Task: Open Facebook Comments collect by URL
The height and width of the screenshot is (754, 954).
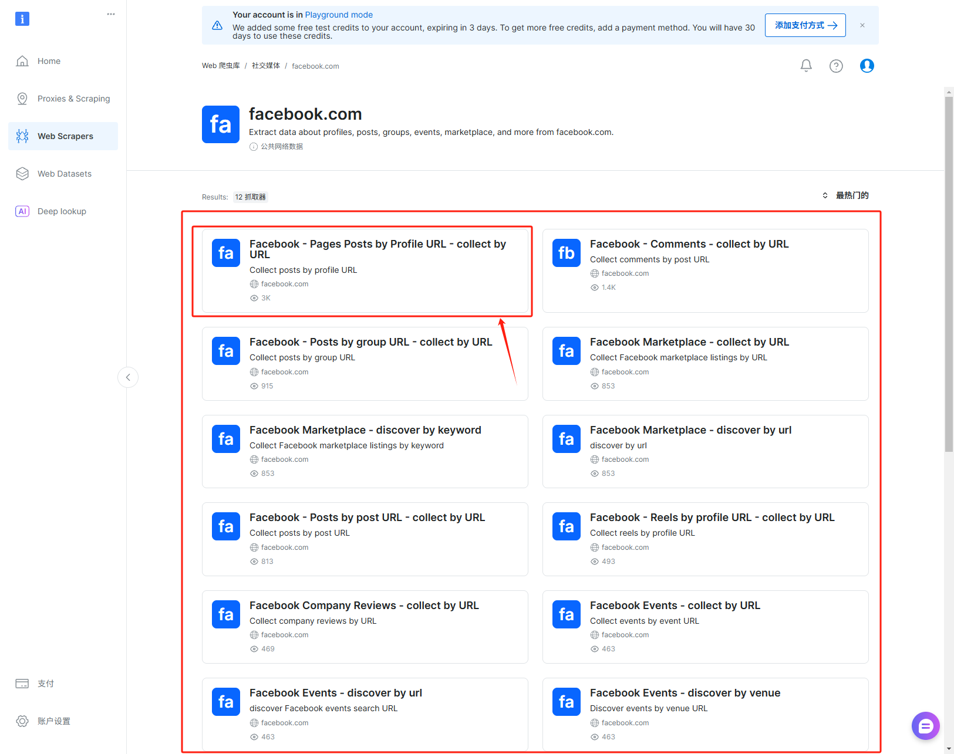Action: click(705, 271)
